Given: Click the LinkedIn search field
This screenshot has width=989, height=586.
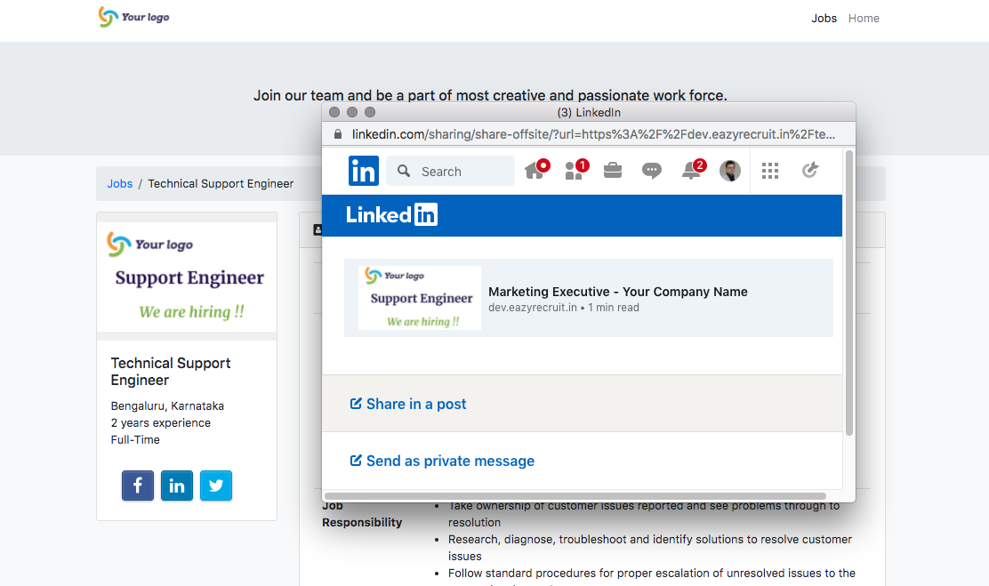Looking at the screenshot, I should coord(450,171).
